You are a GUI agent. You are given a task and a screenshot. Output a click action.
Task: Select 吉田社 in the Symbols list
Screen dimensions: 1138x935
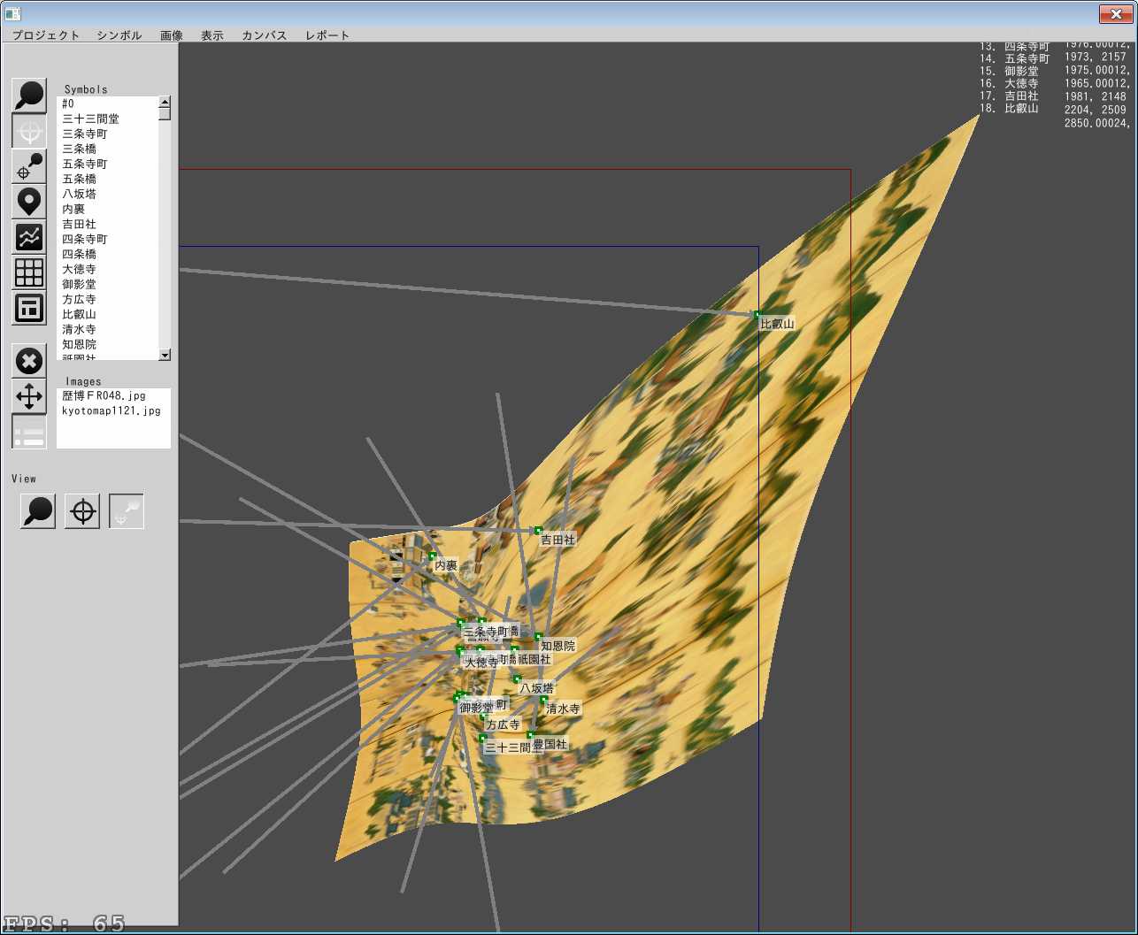point(107,224)
